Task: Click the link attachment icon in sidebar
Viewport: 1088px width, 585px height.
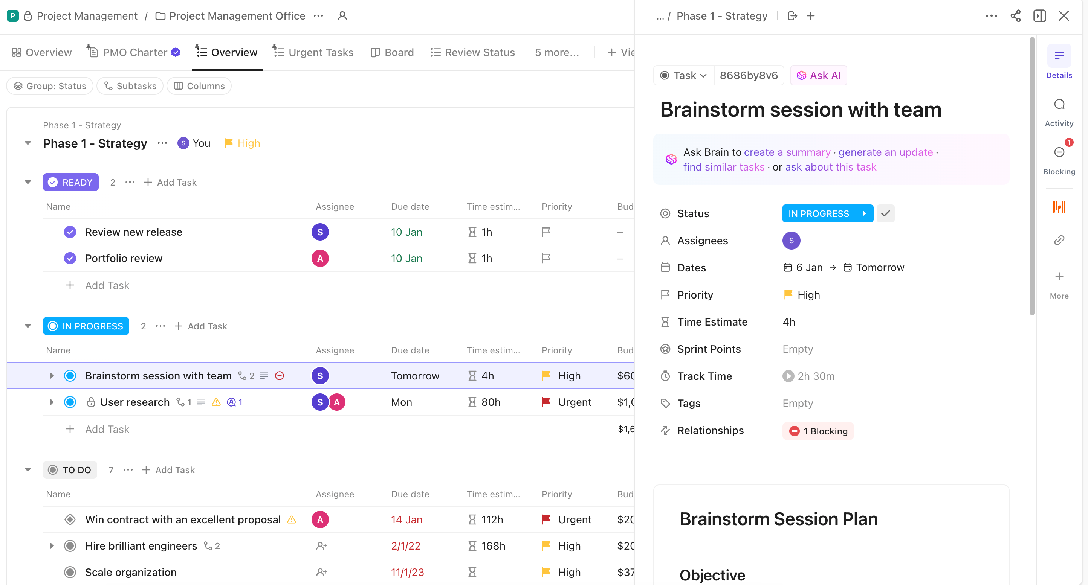Action: [1059, 241]
